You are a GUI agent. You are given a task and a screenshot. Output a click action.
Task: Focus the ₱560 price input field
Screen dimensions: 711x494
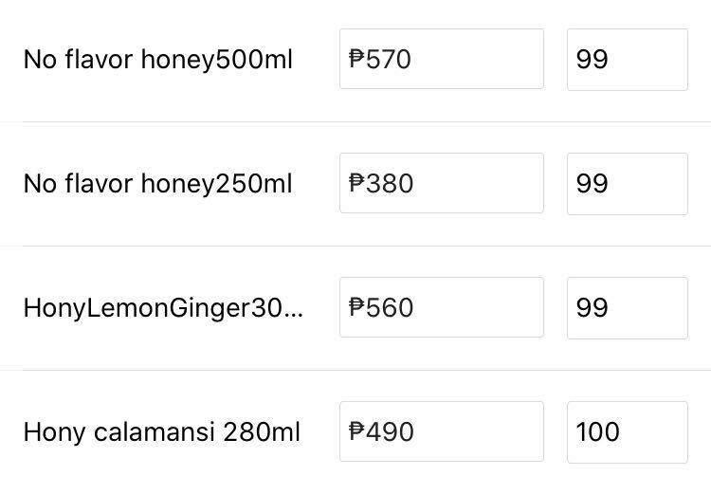coord(442,308)
